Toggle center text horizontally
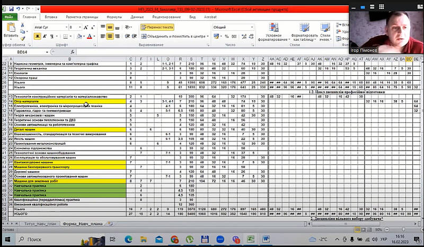This screenshot has height=247, width=424. click(110, 36)
